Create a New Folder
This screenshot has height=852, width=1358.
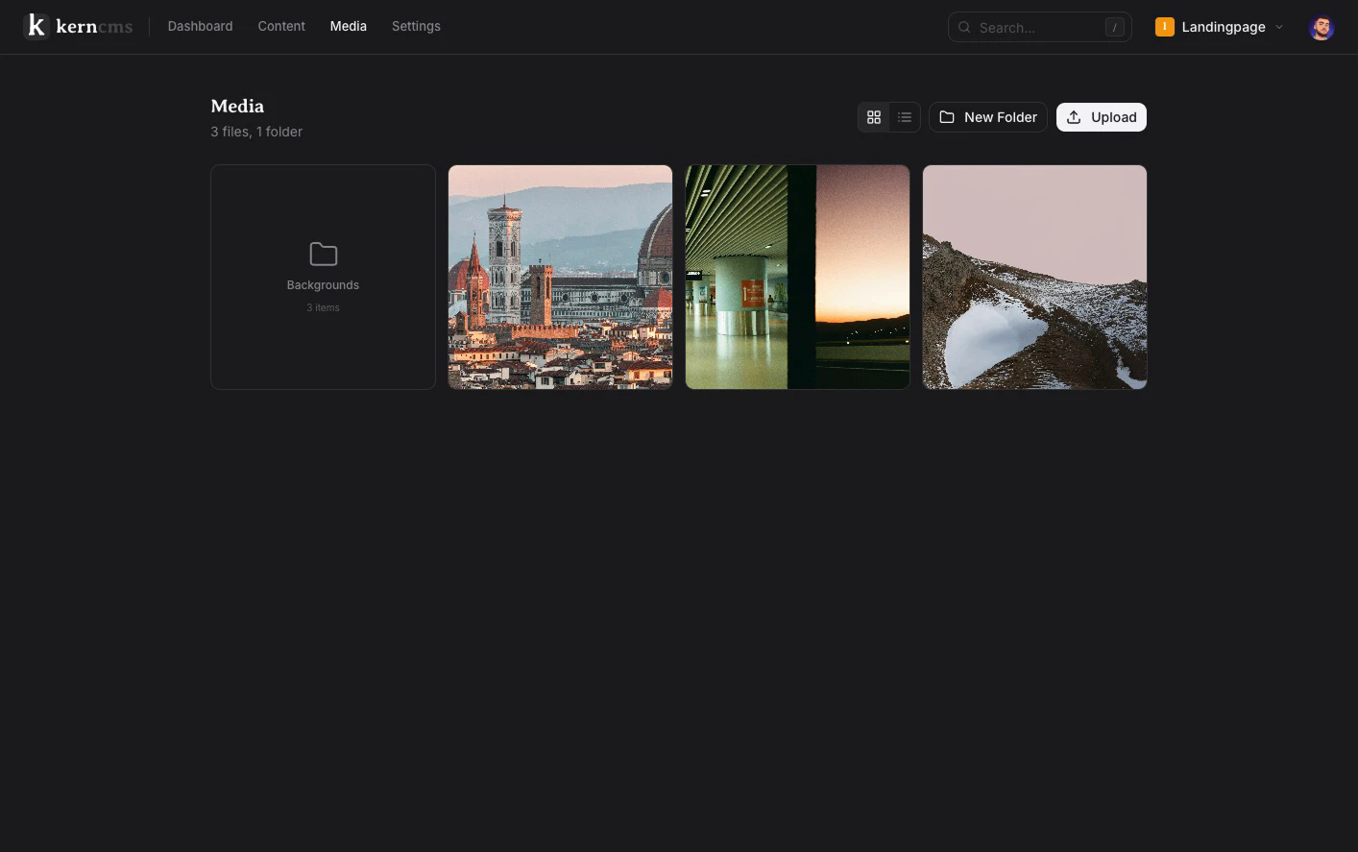coord(988,116)
